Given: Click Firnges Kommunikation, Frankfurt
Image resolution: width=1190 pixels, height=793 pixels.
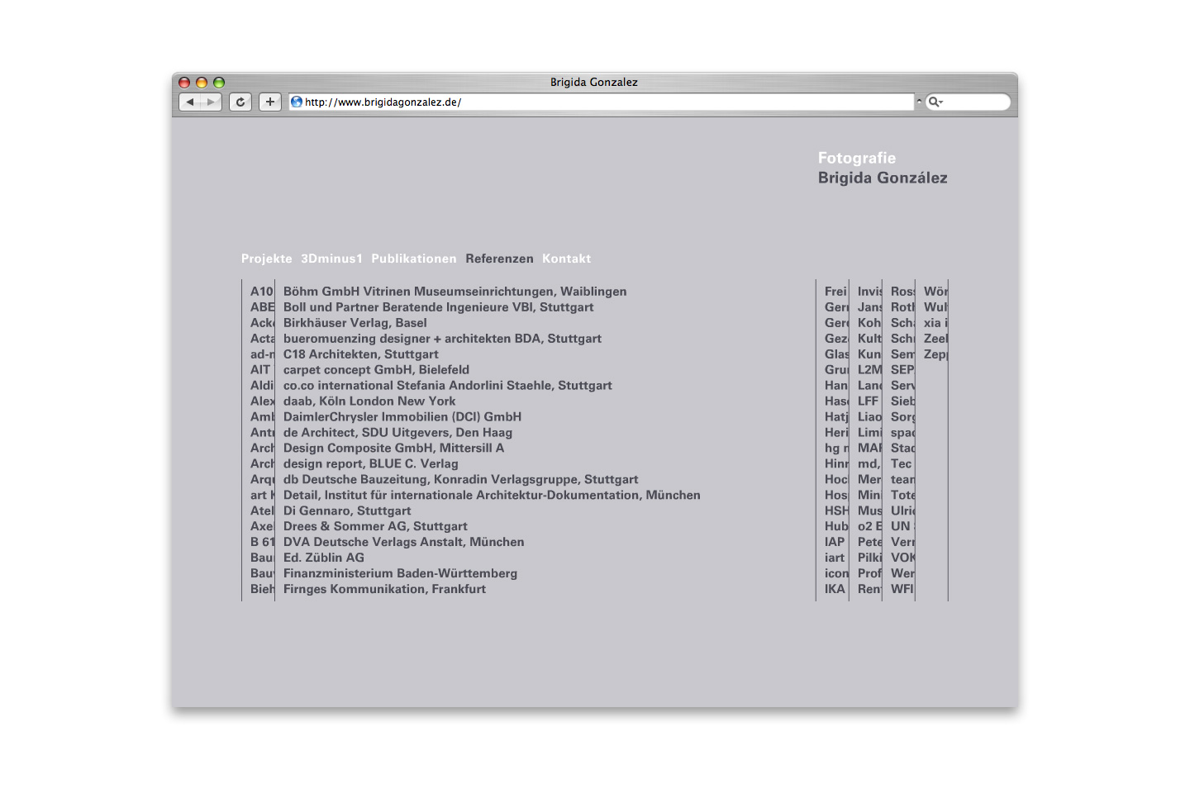Looking at the screenshot, I should 385,590.
